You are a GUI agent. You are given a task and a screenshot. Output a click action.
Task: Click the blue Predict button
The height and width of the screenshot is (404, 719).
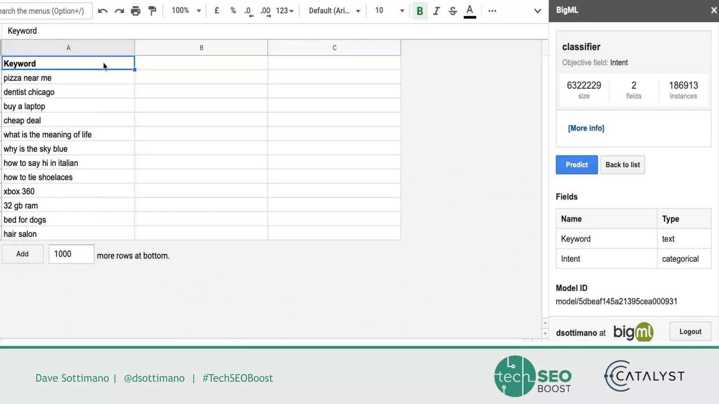[576, 165]
